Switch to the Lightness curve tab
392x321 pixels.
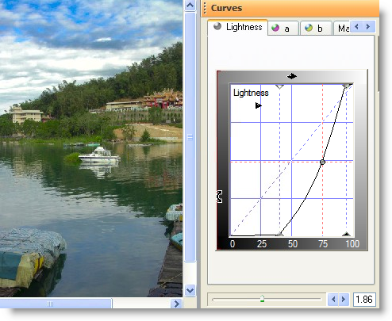click(237, 27)
